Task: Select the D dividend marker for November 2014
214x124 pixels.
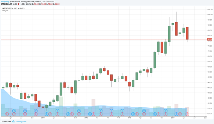Action: (79, 111)
